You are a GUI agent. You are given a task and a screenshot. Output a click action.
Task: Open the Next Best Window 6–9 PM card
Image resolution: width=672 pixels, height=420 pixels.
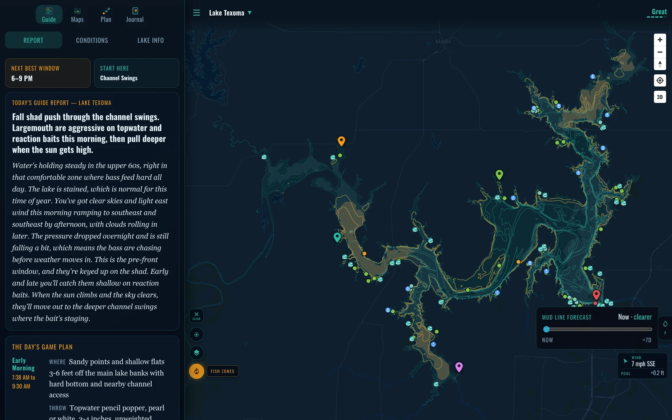tap(48, 73)
